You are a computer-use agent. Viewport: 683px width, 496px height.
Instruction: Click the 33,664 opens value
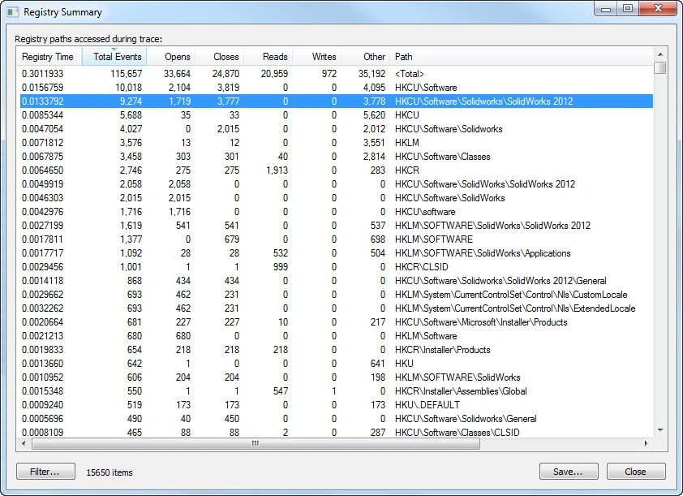178,74
